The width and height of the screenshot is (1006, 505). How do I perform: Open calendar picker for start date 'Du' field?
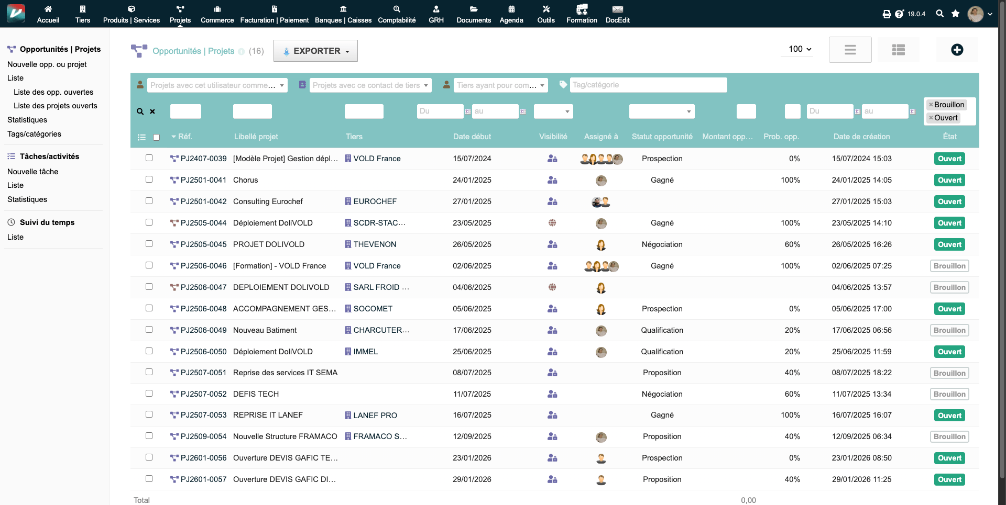coord(467,111)
